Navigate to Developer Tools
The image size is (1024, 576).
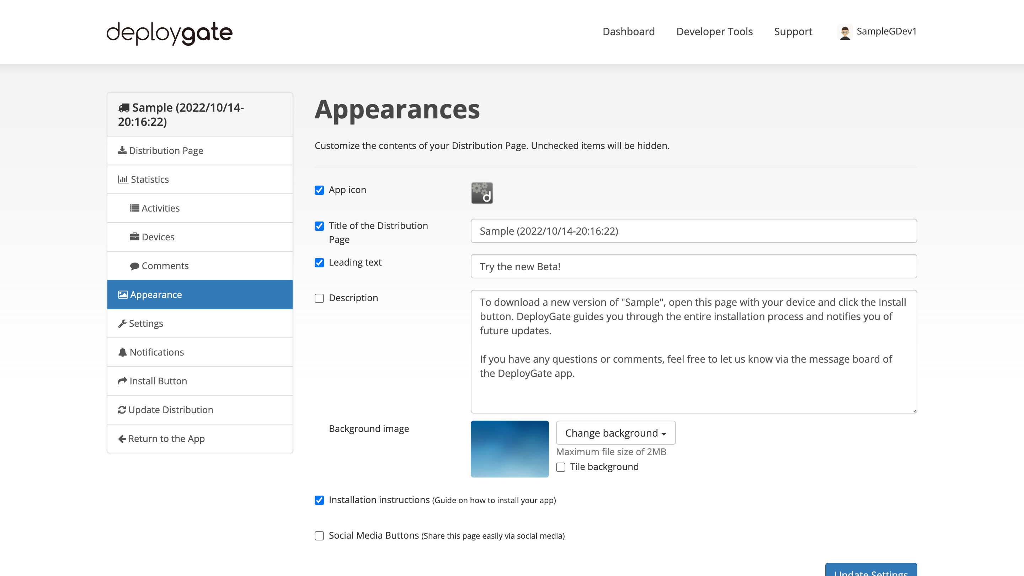pyautogui.click(x=714, y=31)
